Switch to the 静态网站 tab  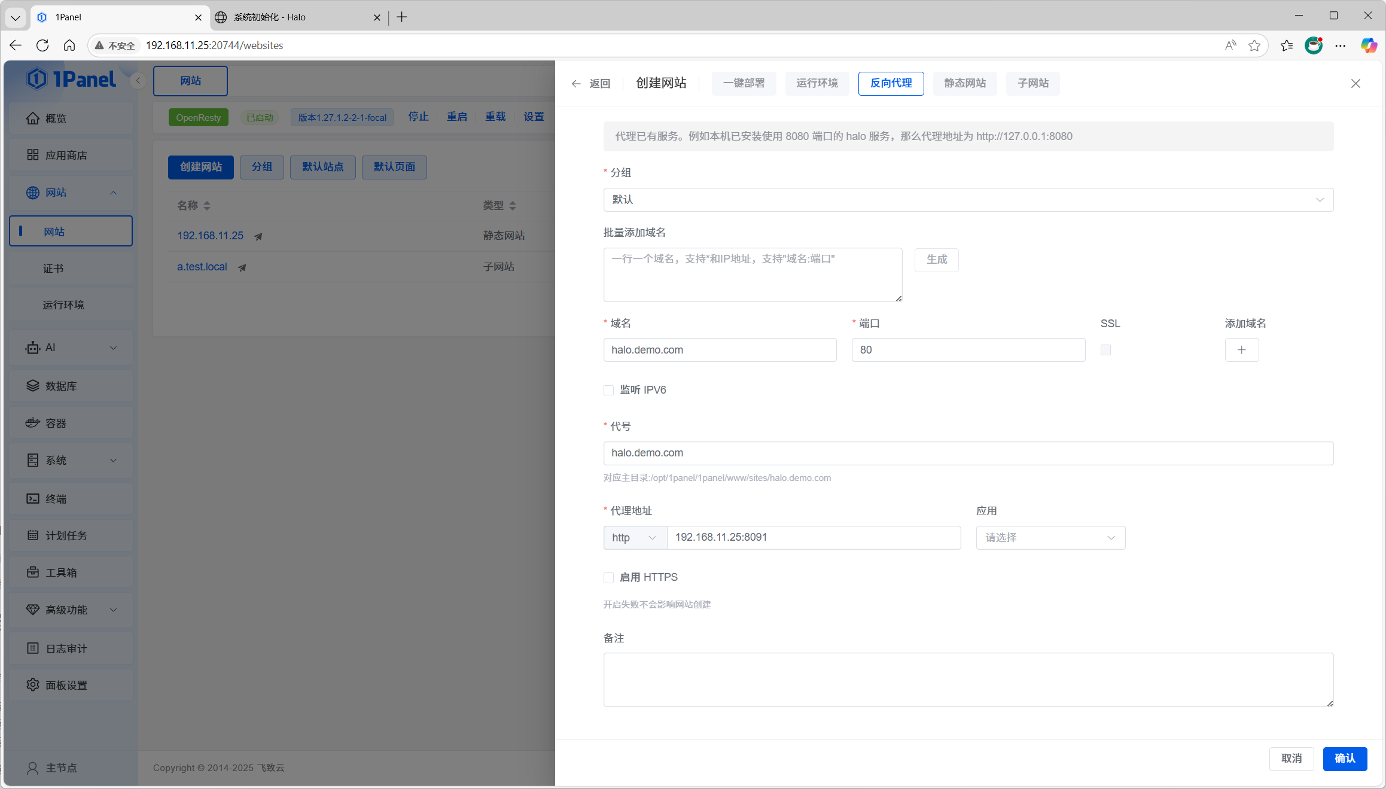964,83
